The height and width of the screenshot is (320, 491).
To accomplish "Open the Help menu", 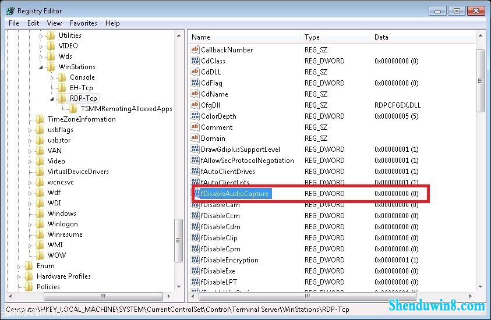I will (112, 23).
